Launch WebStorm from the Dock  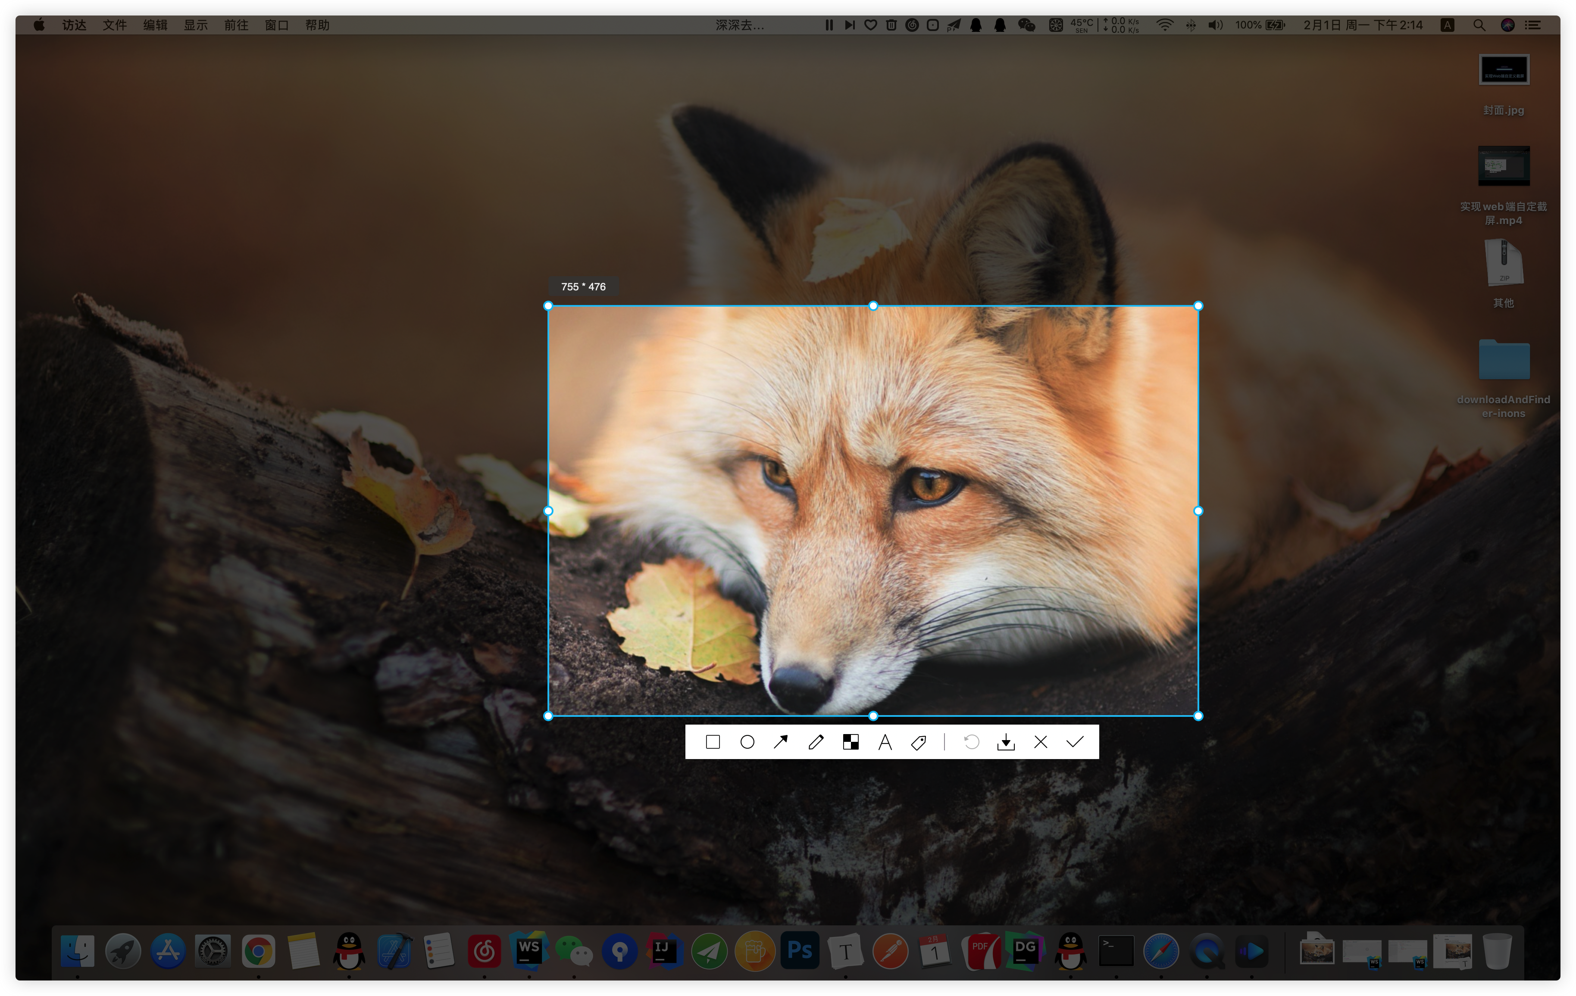pos(529,951)
